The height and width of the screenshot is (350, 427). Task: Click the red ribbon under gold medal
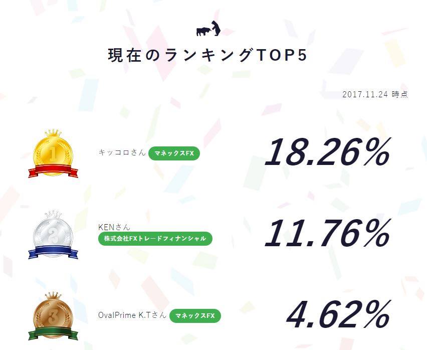click(53, 171)
